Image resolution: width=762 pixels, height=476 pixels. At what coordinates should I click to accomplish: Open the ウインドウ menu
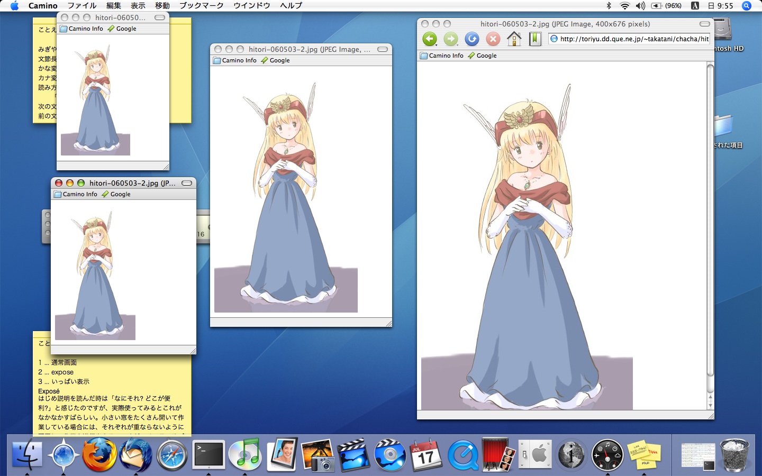252,6
